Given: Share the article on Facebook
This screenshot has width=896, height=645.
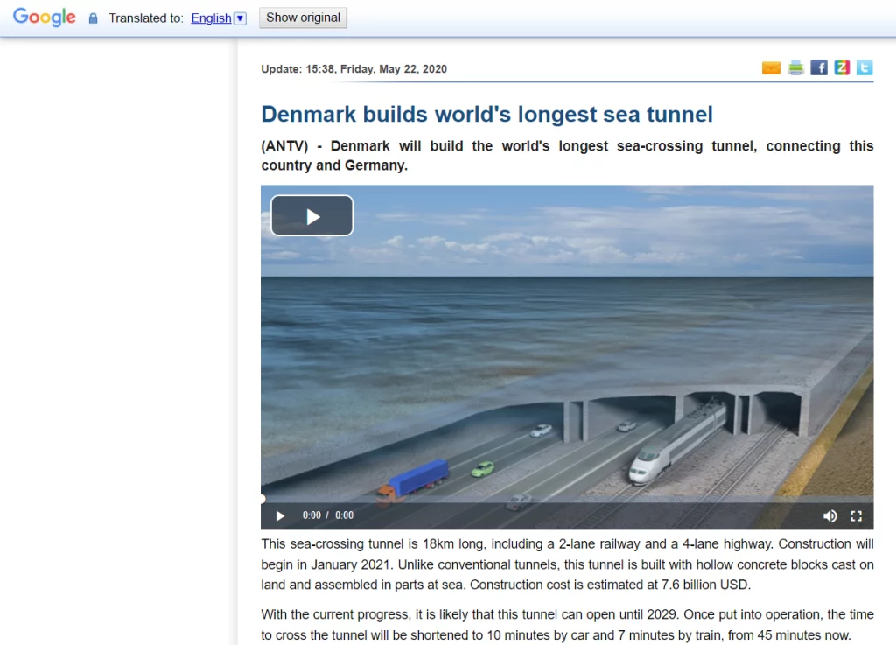Looking at the screenshot, I should pos(819,68).
